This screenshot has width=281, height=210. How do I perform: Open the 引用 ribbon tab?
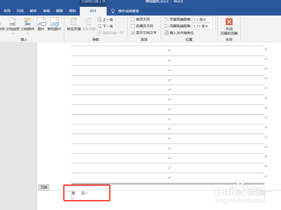coord(20,11)
